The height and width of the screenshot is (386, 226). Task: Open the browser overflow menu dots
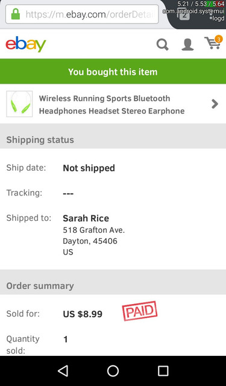click(211, 15)
